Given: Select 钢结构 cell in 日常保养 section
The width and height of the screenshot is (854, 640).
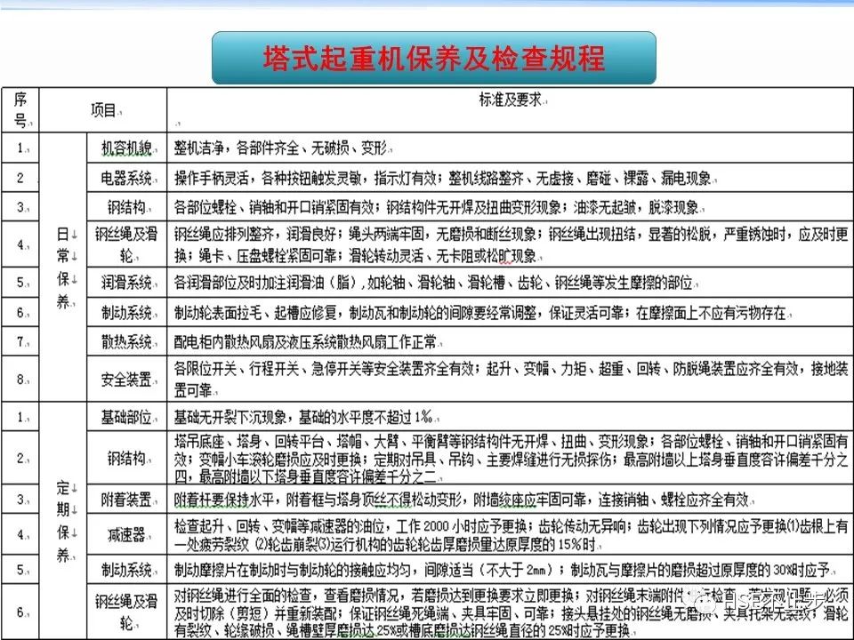Looking at the screenshot, I should pos(127,207).
